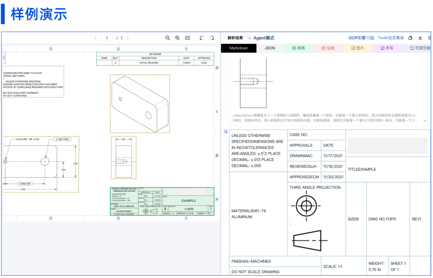Filter results by 图片
The height and width of the screenshot is (278, 433).
[357, 48]
